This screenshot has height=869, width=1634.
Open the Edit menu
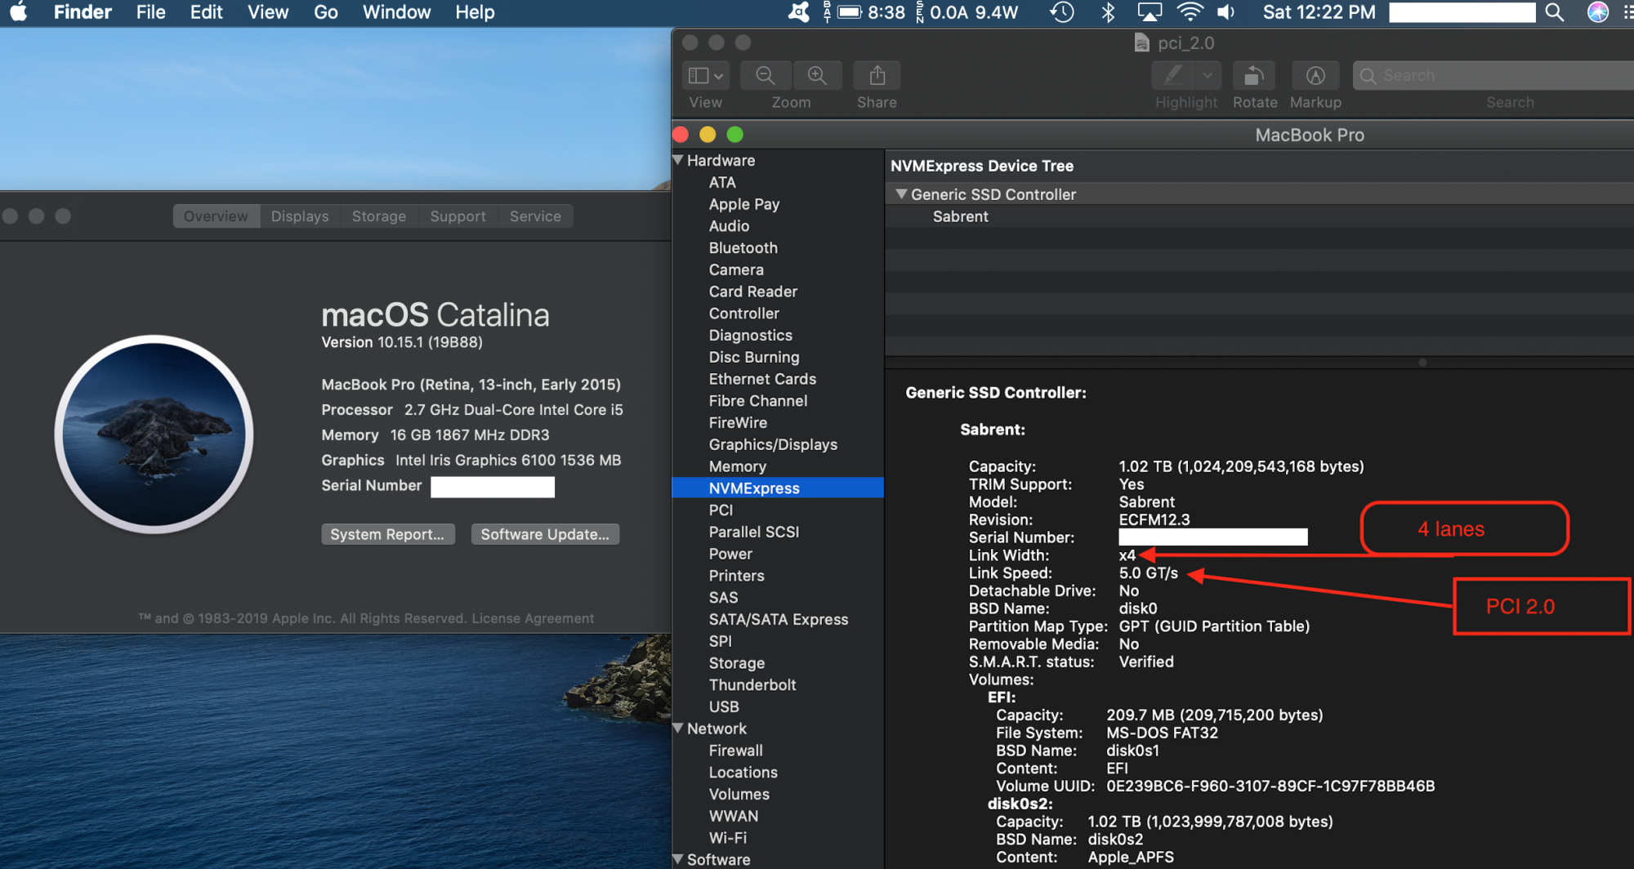click(x=207, y=12)
